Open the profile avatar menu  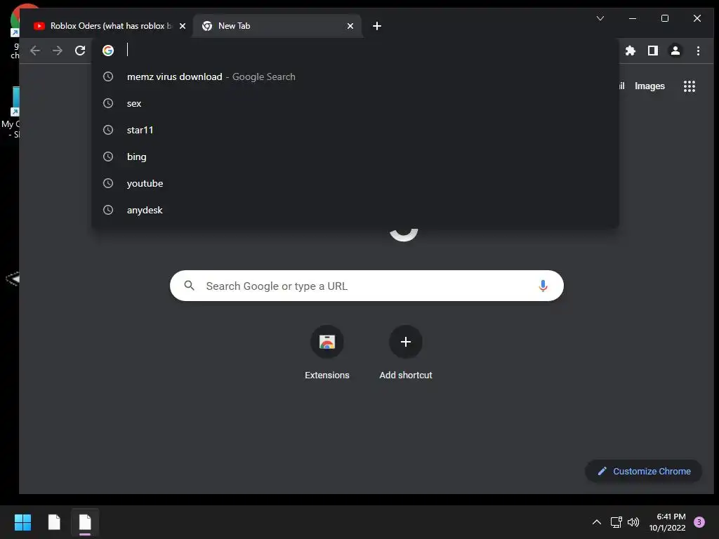(x=675, y=51)
